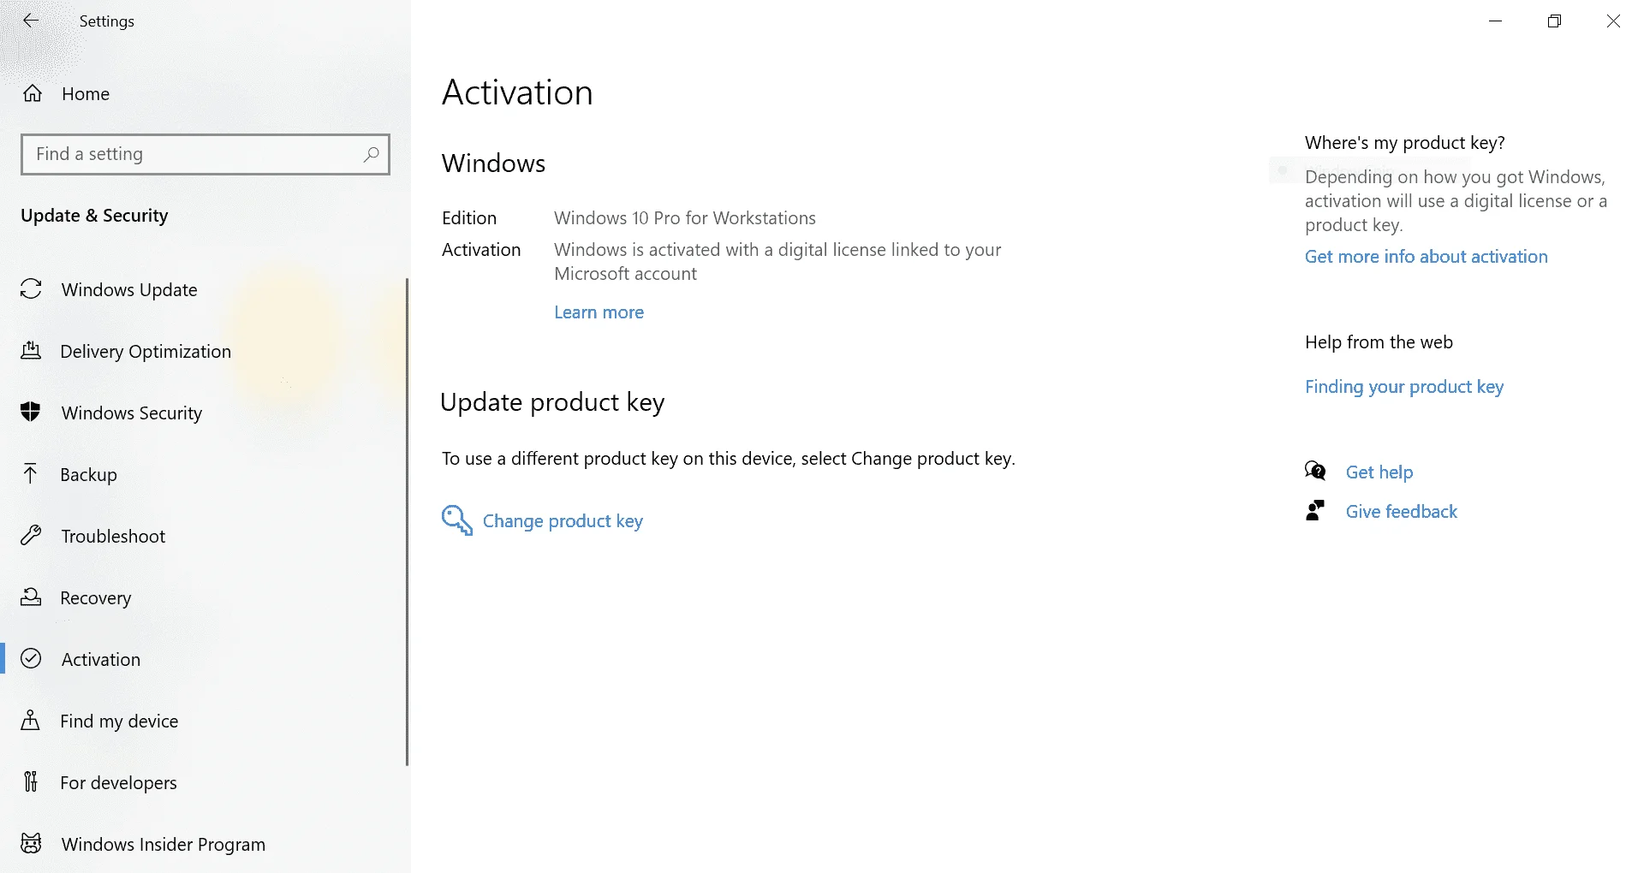Screen dimensions: 1644x873
Task: Click the Windows Security shield icon
Action: 31,413
